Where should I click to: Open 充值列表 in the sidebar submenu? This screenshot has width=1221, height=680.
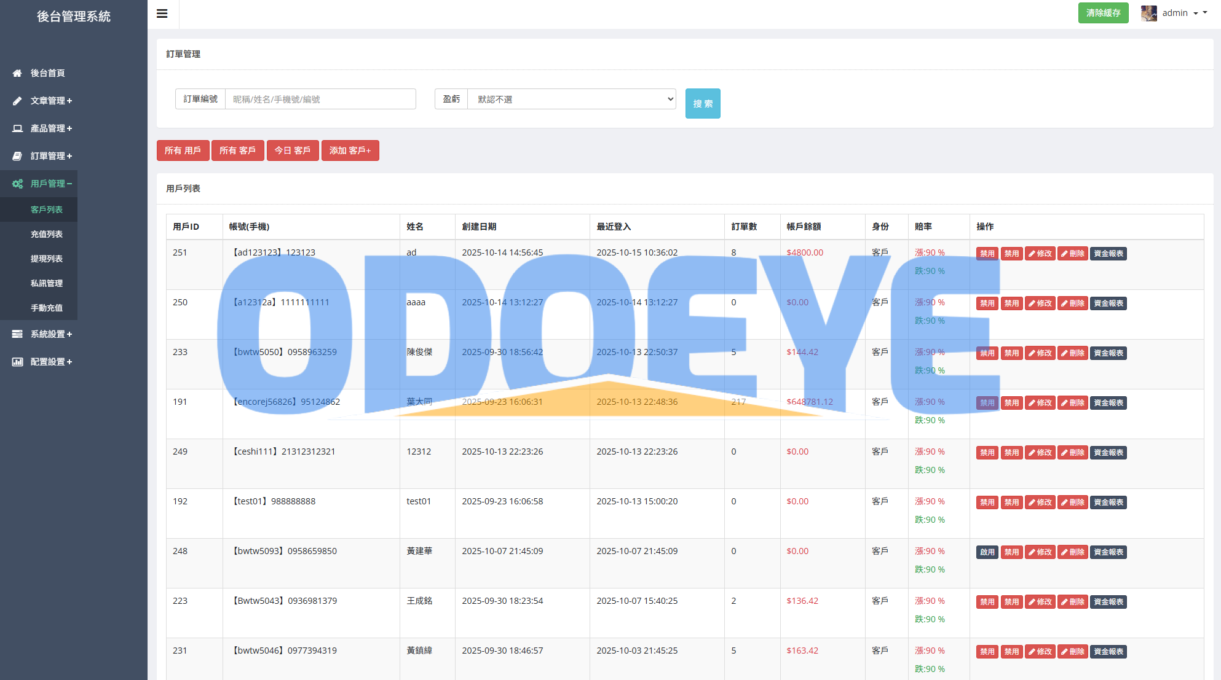click(x=47, y=234)
